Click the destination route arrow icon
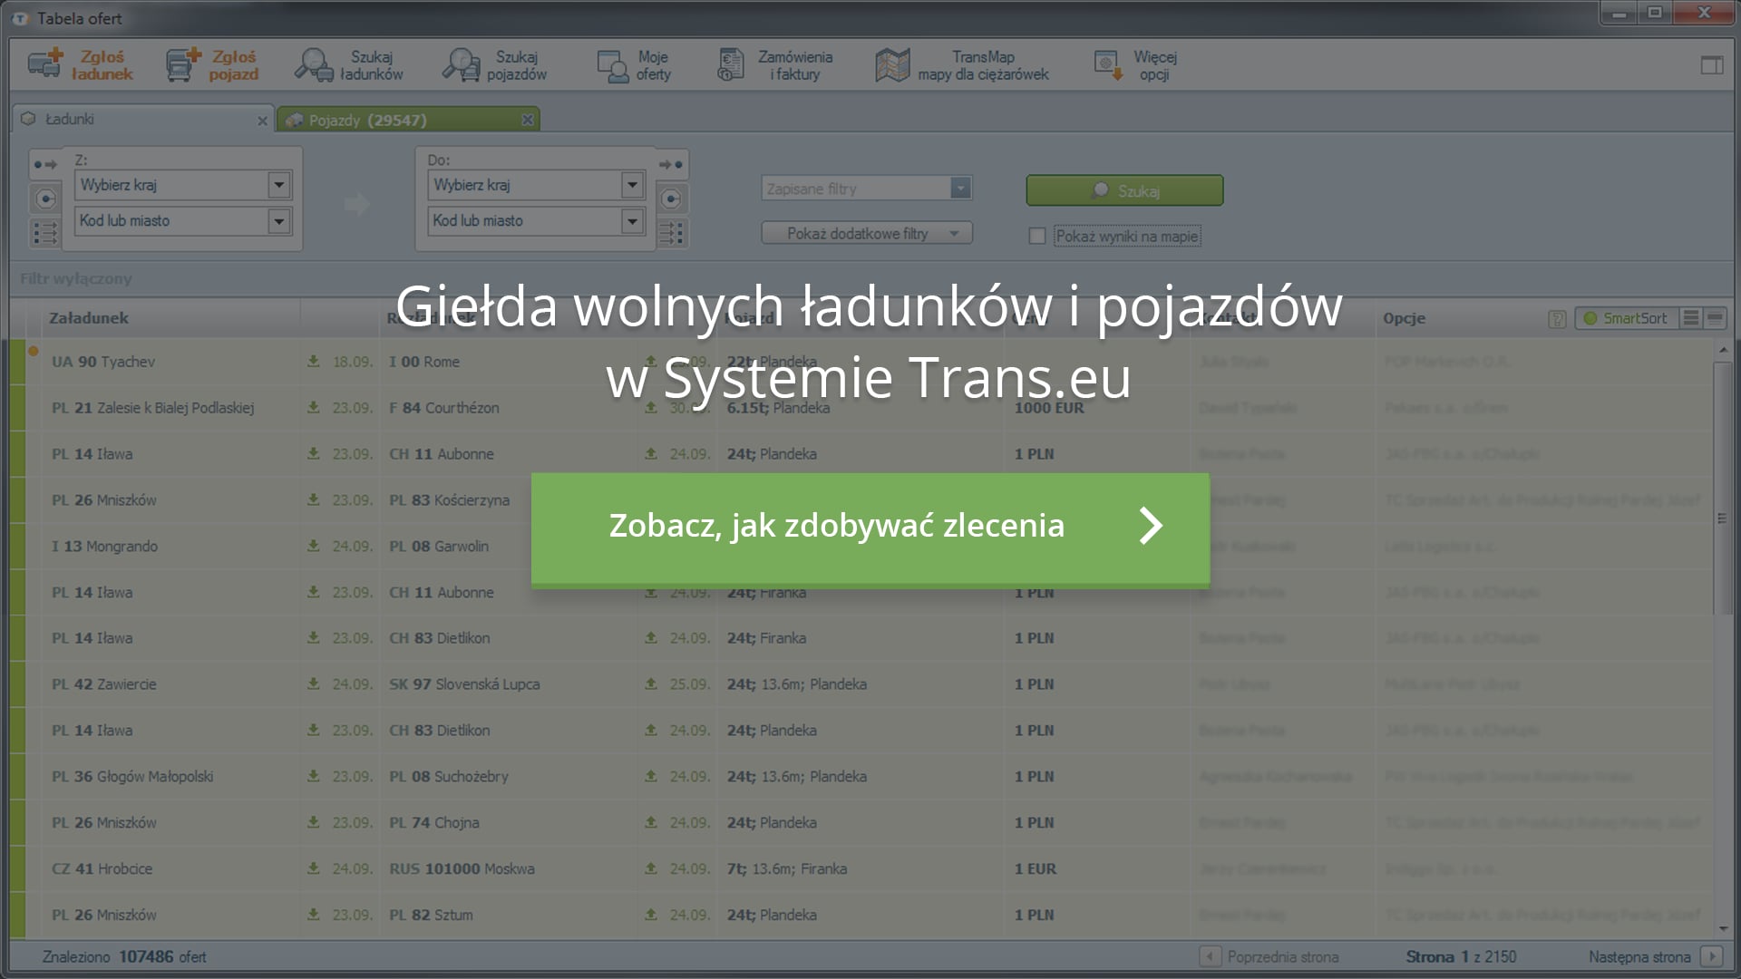 pos(671,165)
